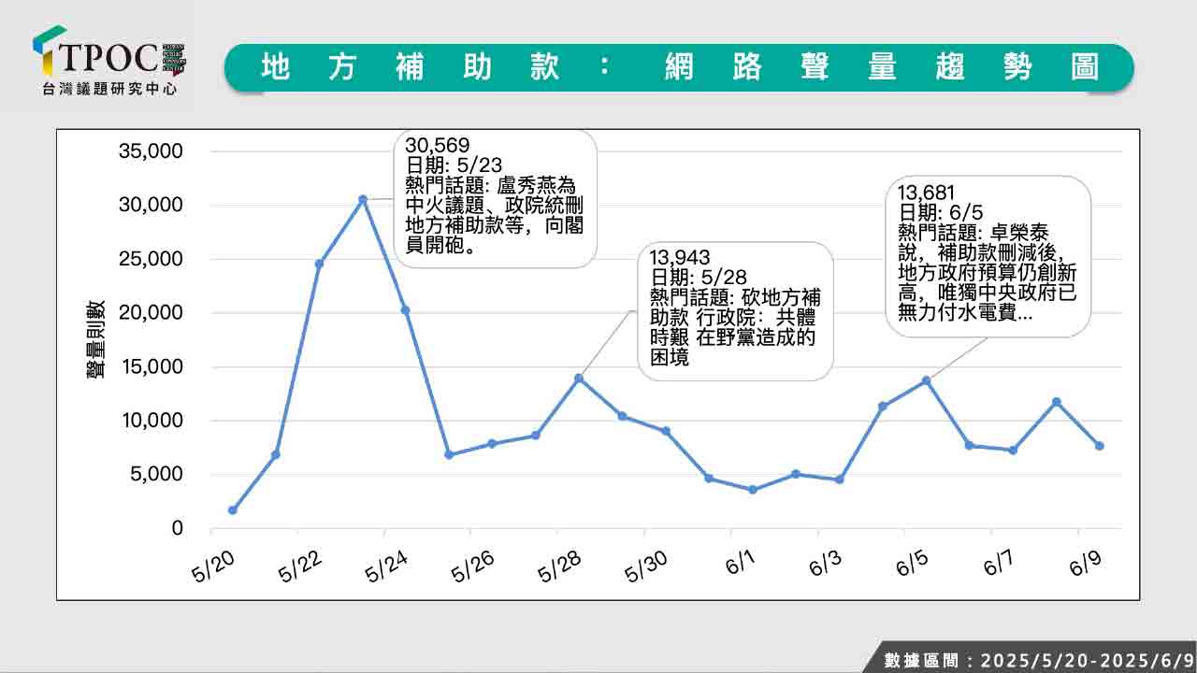Open the 6/5 卓榮泰 callout box

988,256
